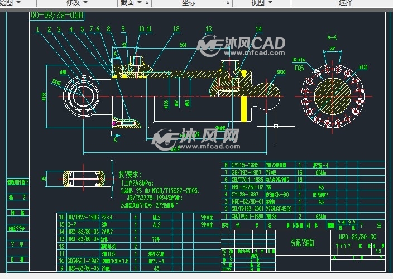This screenshot has width=393, height=279.
Task: Click the GB/T827-1986 cell in row 16
Action: click(83, 217)
